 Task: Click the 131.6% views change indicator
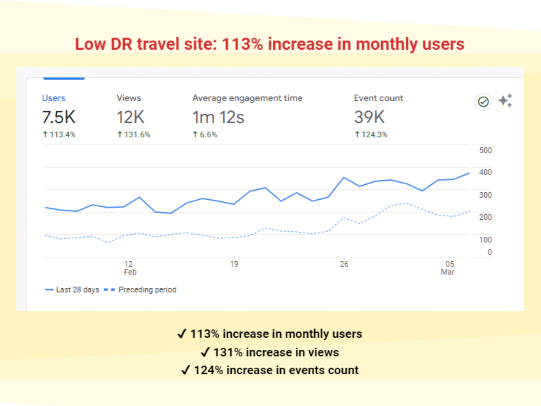134,134
